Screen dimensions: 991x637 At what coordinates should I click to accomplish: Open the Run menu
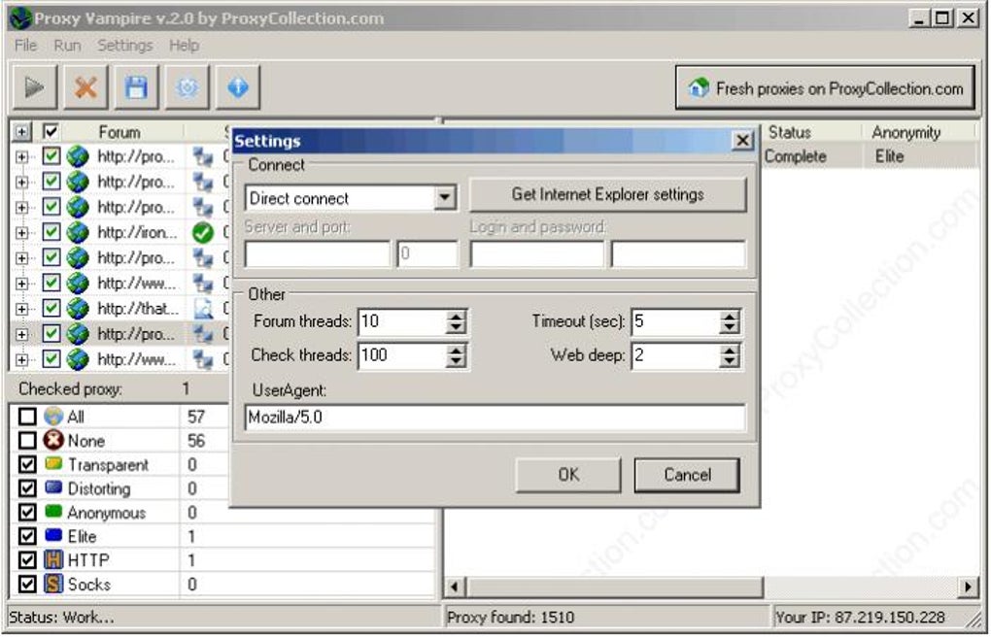pos(67,46)
